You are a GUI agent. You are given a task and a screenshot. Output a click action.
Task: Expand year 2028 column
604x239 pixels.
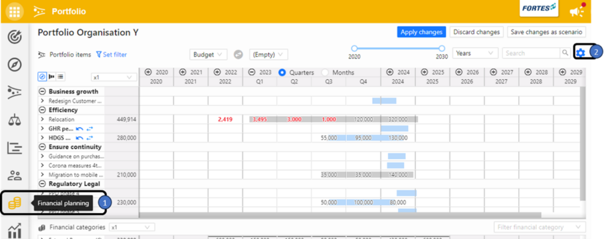click(x=528, y=72)
